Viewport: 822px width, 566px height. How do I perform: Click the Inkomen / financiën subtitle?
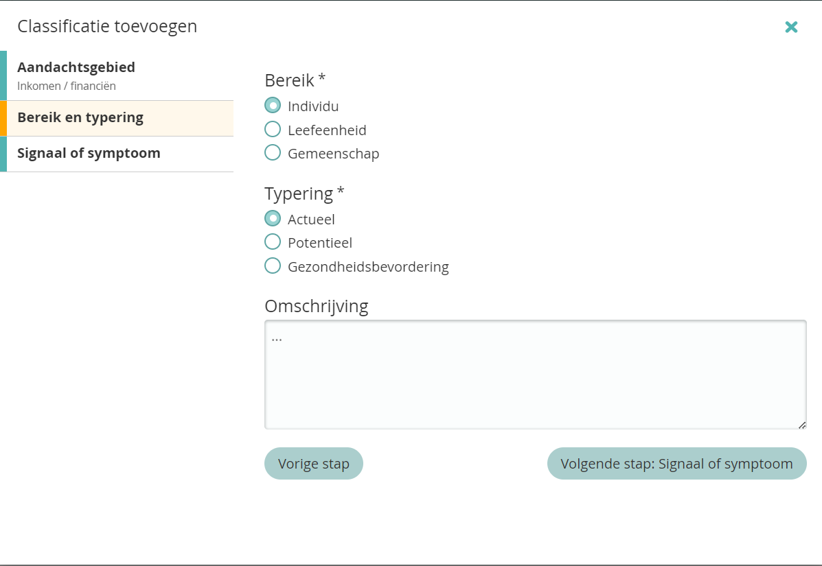pyautogui.click(x=67, y=86)
